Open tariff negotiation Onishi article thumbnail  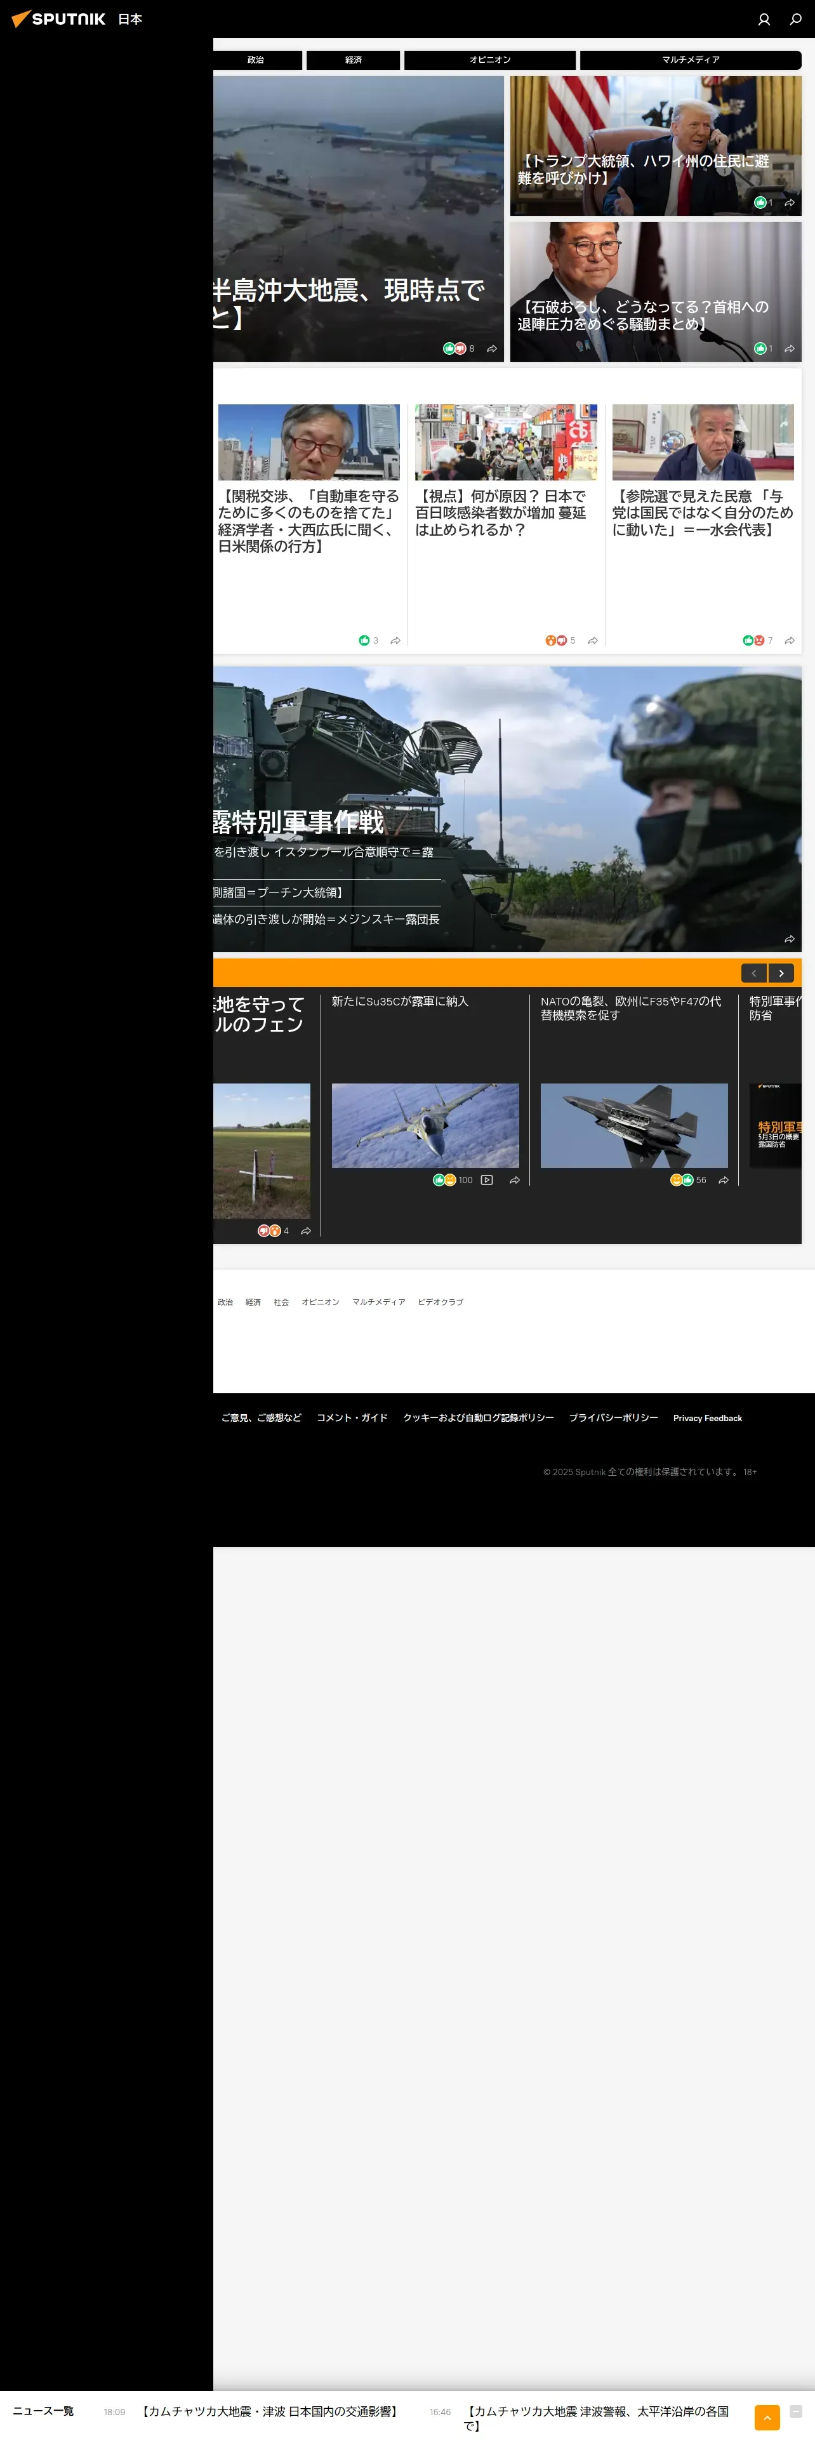click(308, 442)
